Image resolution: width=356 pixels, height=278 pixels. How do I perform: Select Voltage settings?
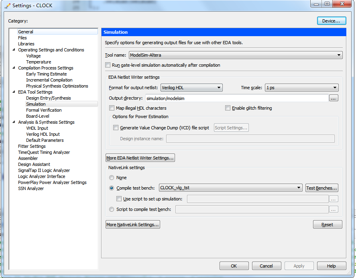point(33,56)
